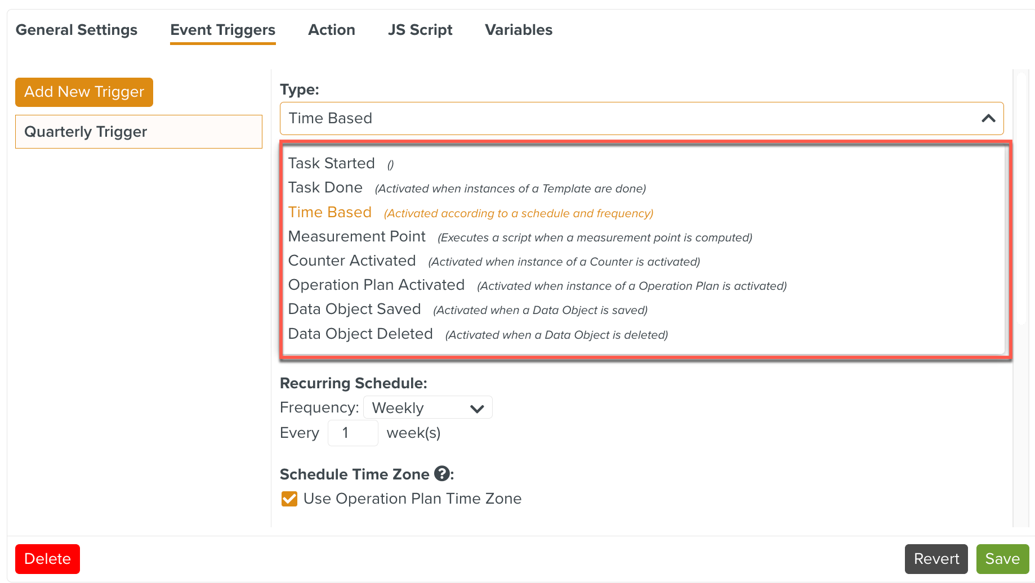This screenshot has width=1035, height=583.
Task: Select the Quarterly Trigger entry
Action: [x=139, y=132]
